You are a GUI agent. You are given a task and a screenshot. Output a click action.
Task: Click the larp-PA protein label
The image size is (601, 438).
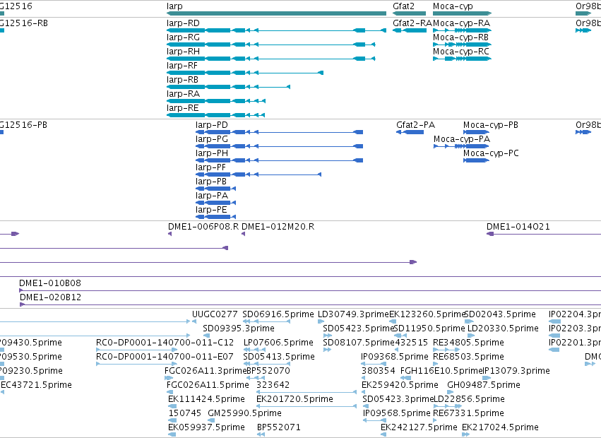212,195
